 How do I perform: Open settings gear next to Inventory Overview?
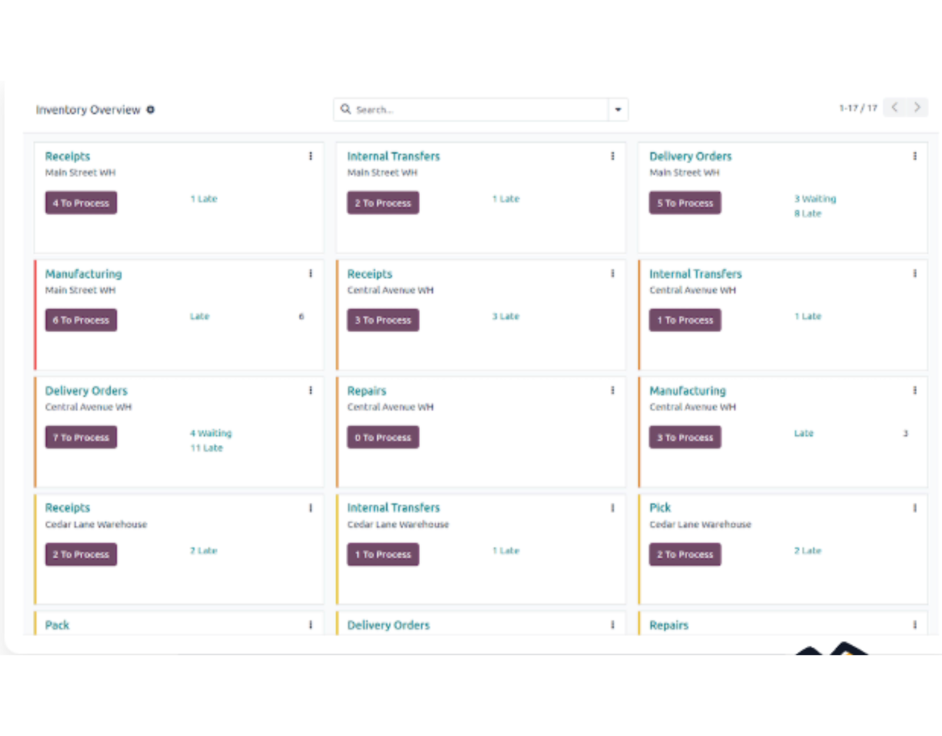(151, 109)
